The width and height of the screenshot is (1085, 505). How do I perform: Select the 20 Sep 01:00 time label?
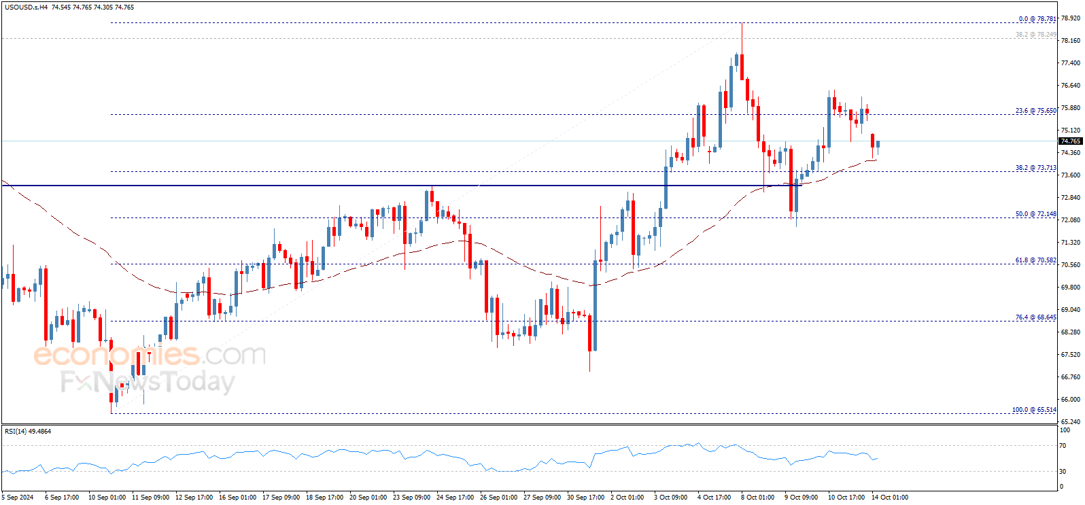(368, 498)
